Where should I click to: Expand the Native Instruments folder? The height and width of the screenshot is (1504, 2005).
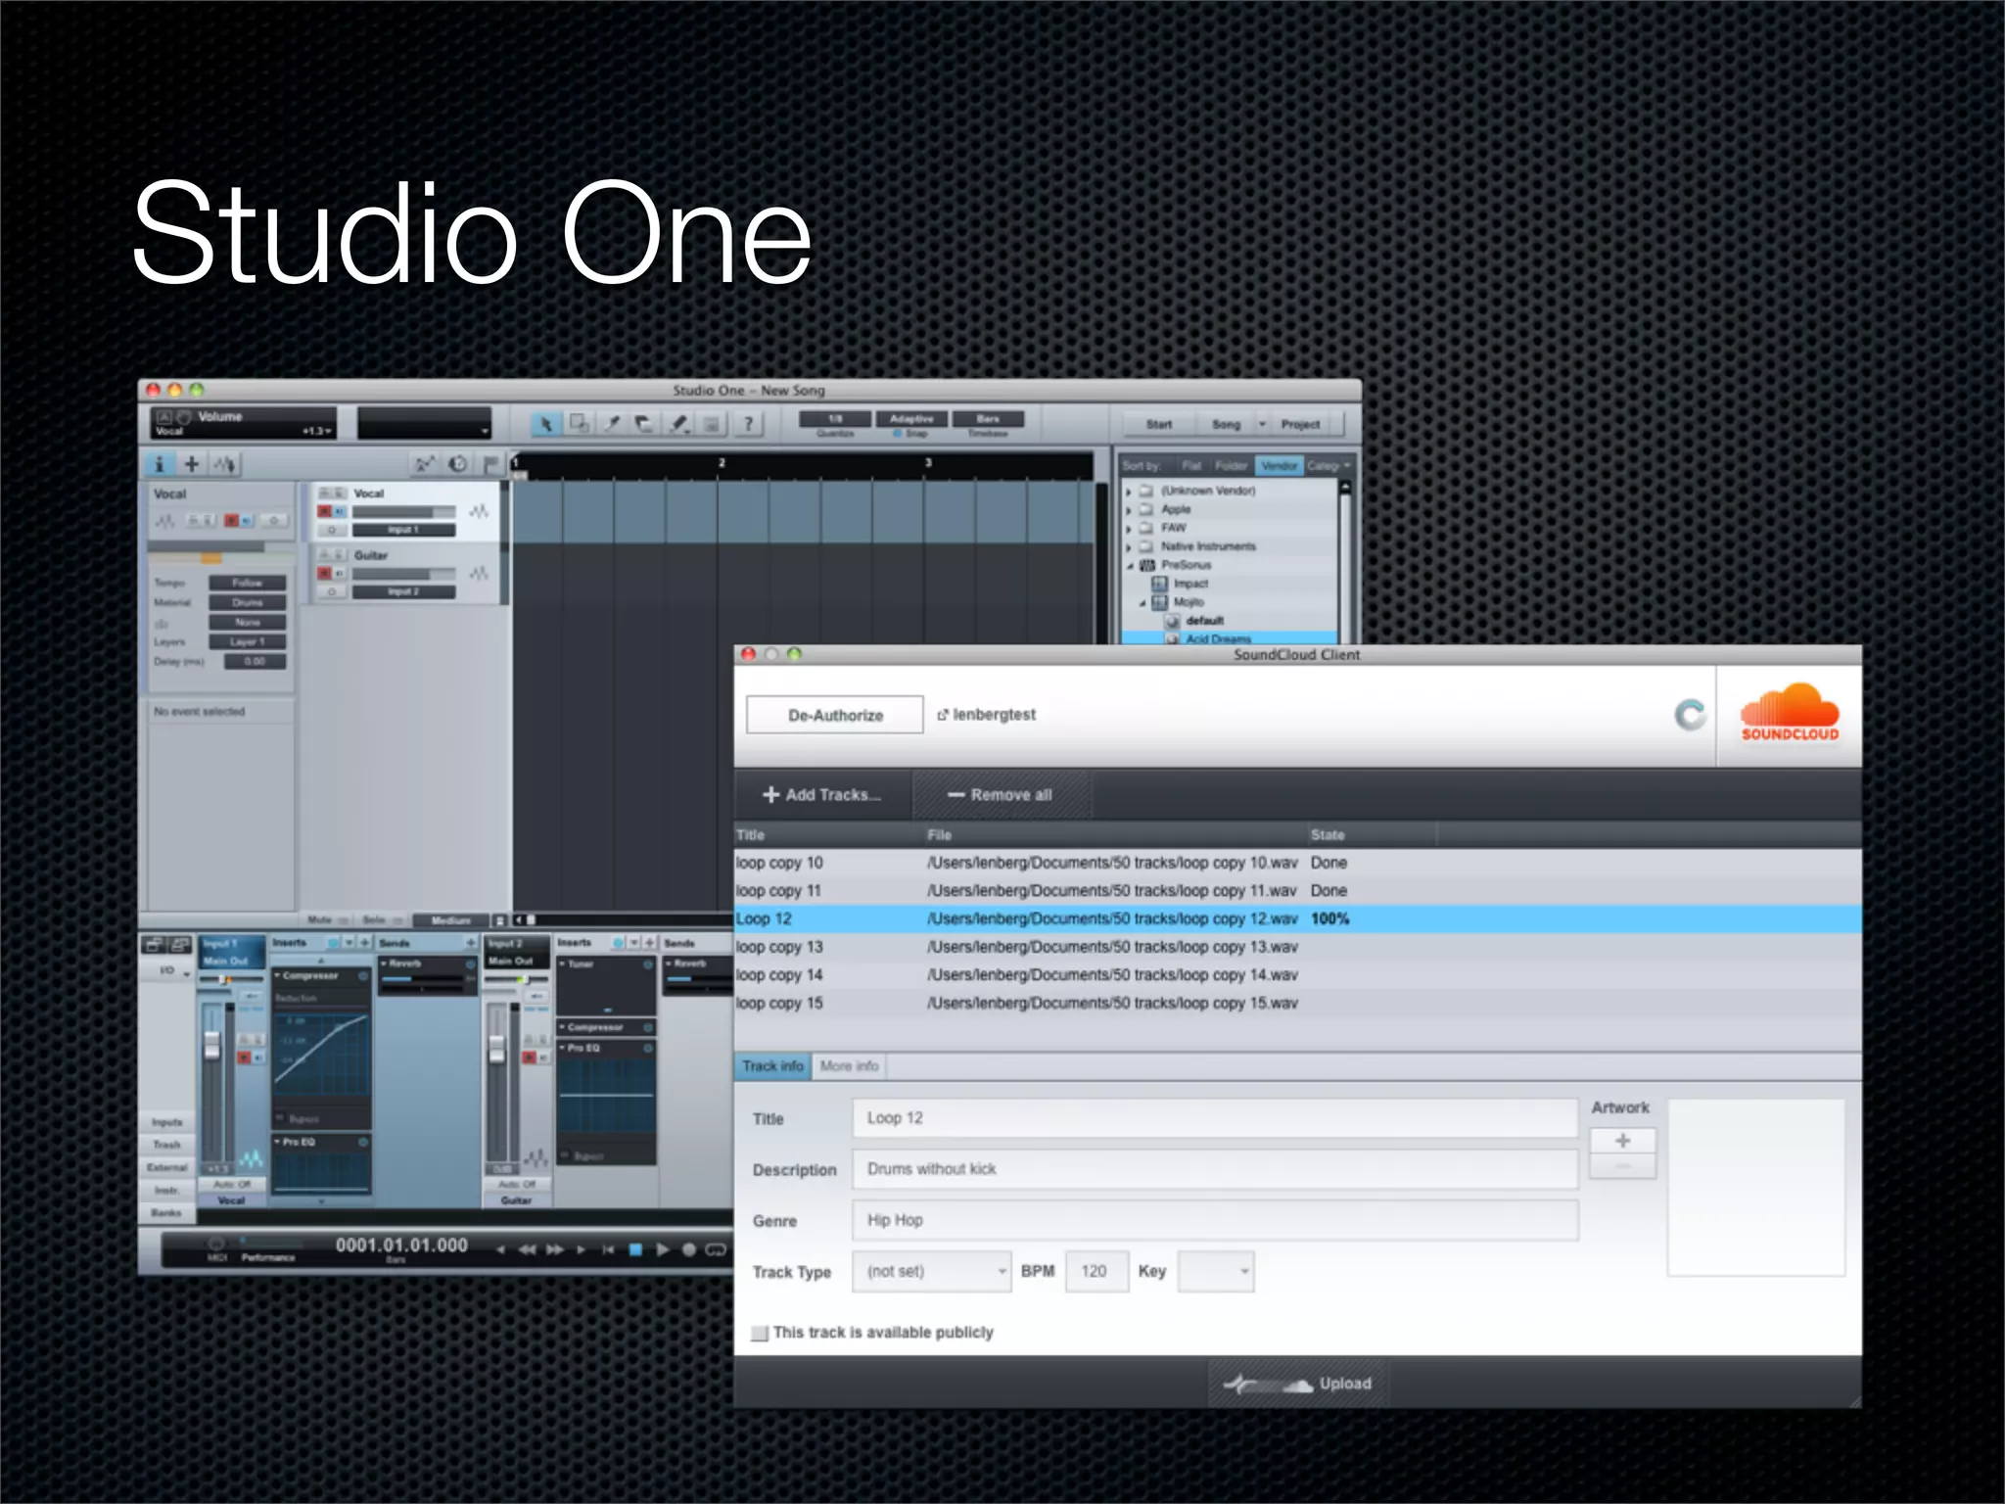pyautogui.click(x=1129, y=547)
